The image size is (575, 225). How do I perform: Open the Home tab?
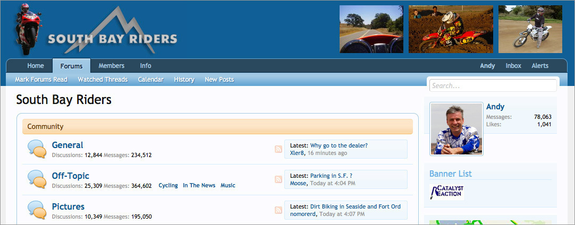[36, 66]
